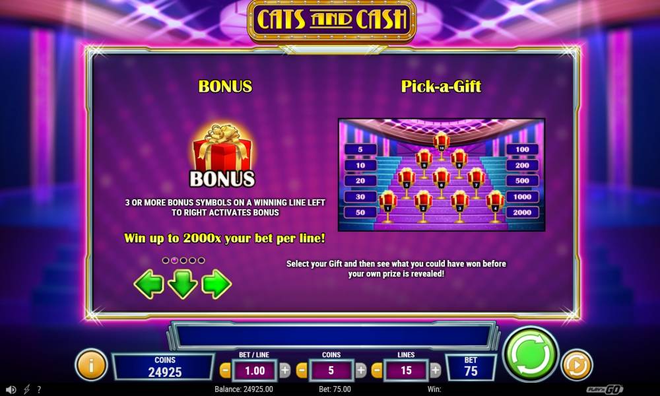Increase the number of Lines
Screen dimensions: 660x396
click(436, 371)
